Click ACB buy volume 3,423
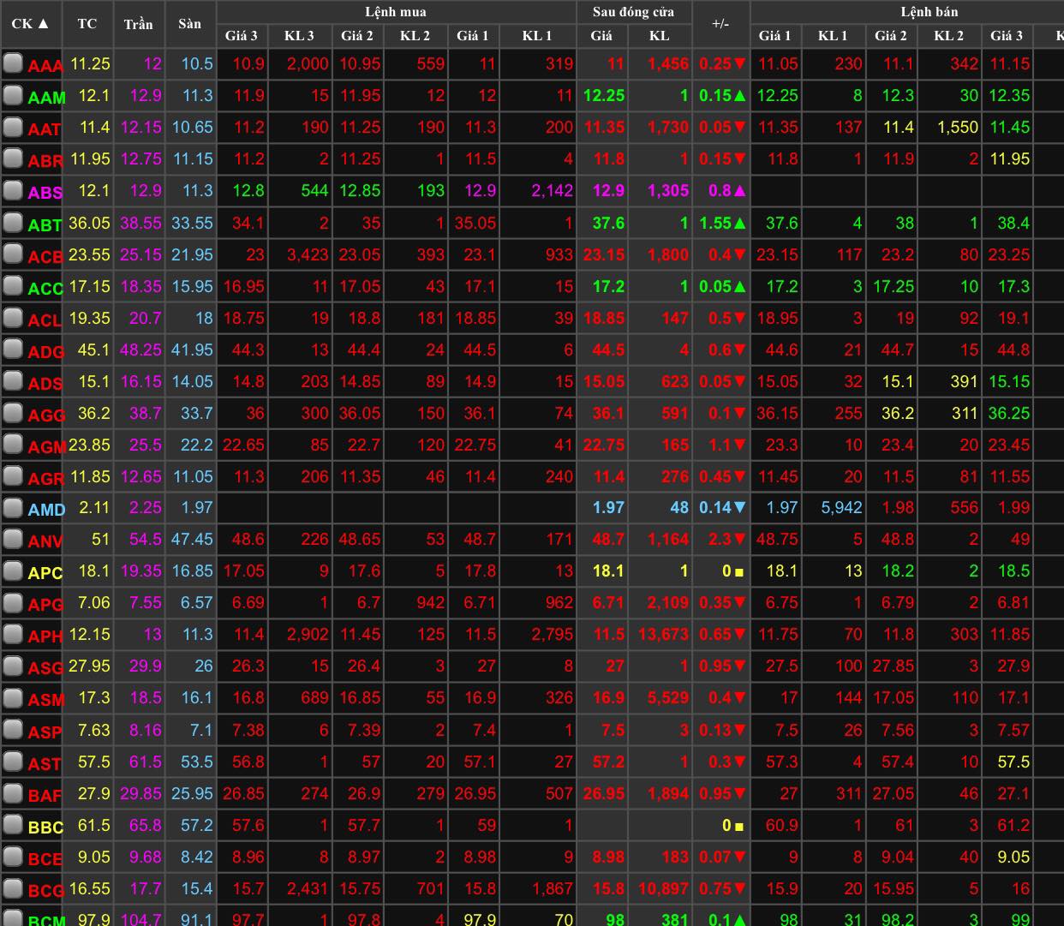This screenshot has height=926, width=1064. click(x=308, y=254)
